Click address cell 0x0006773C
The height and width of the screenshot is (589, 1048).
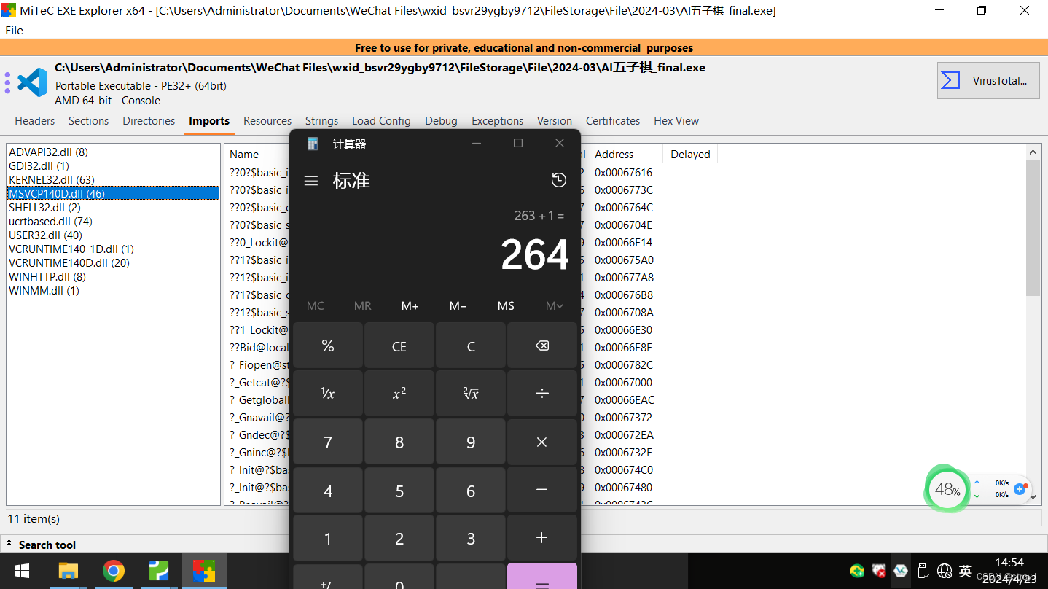point(623,190)
